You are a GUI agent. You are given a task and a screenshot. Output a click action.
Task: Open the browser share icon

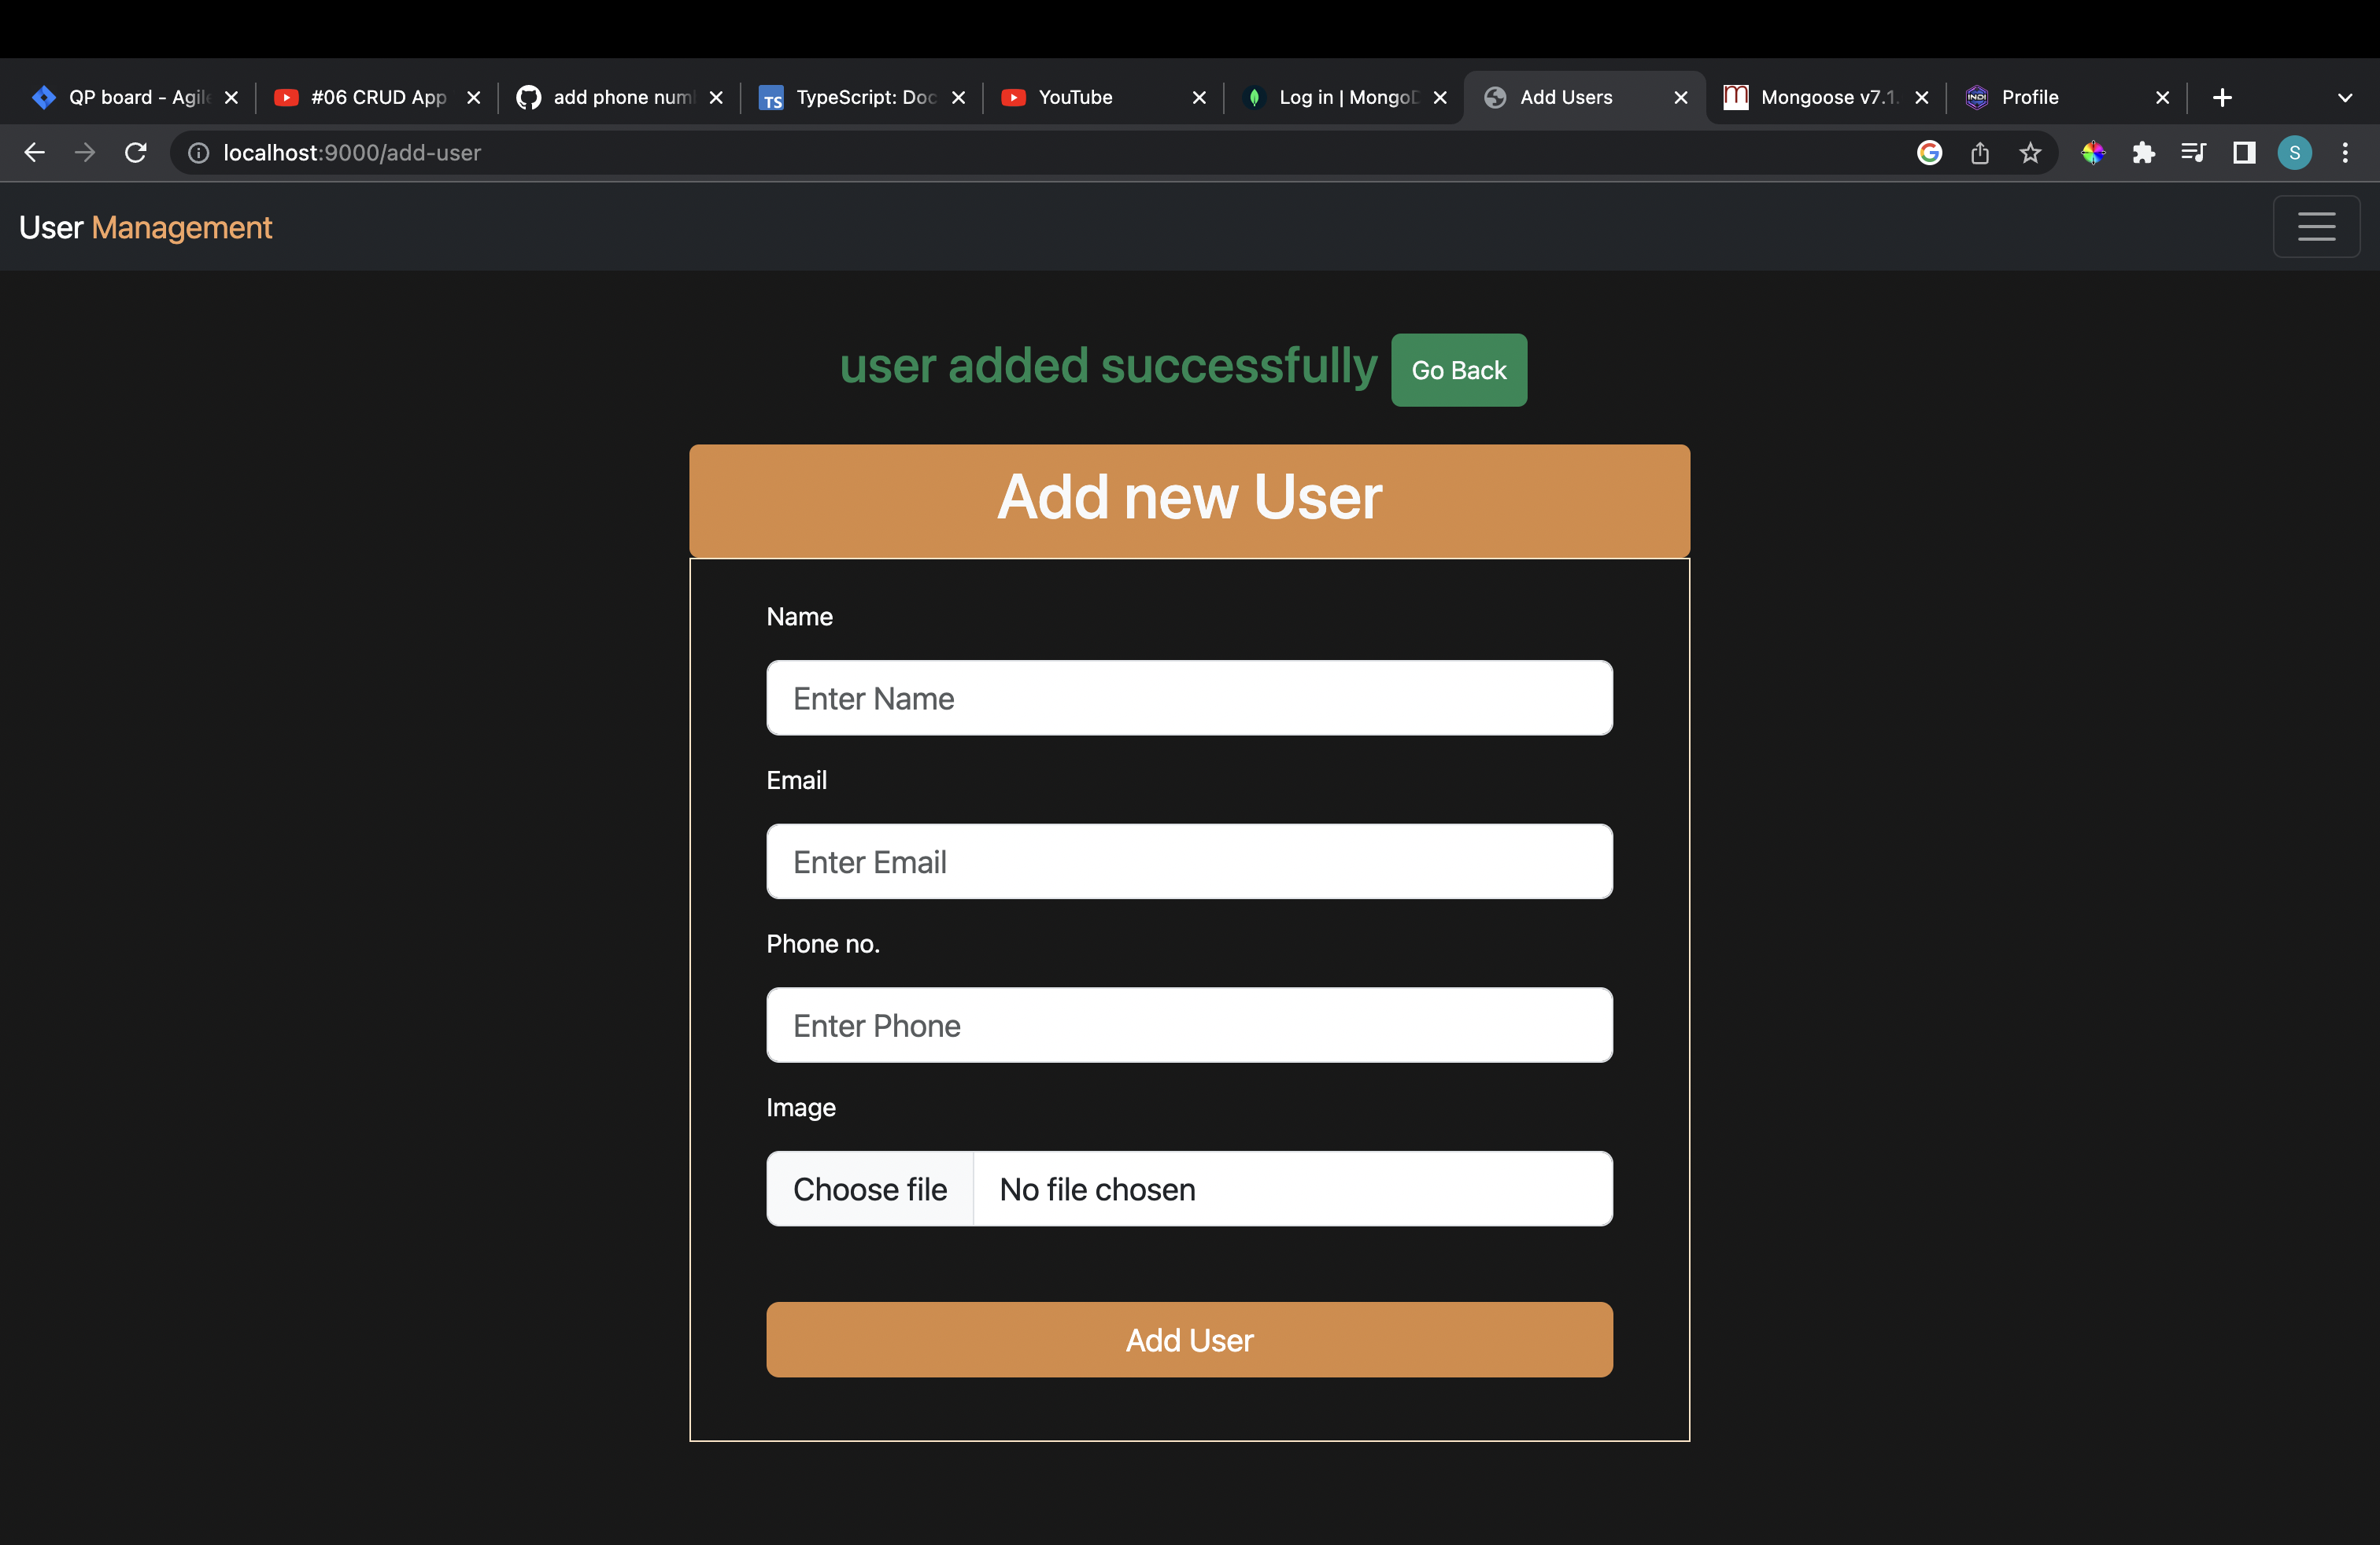tap(1981, 153)
